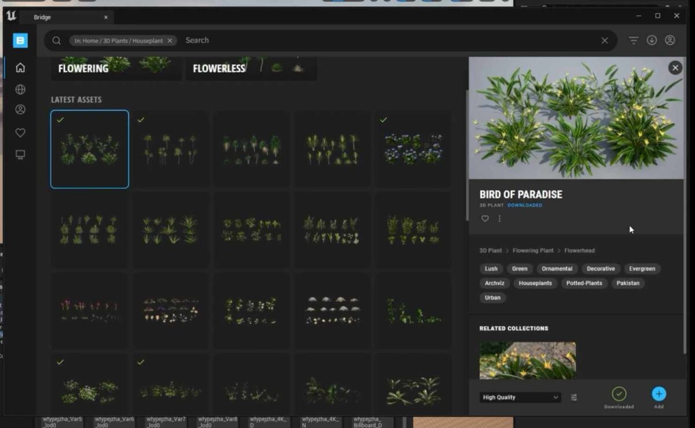Open the filter funnel in the search bar

(x=633, y=40)
